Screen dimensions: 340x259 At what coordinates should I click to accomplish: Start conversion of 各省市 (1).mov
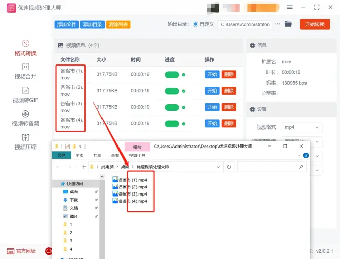coord(212,74)
